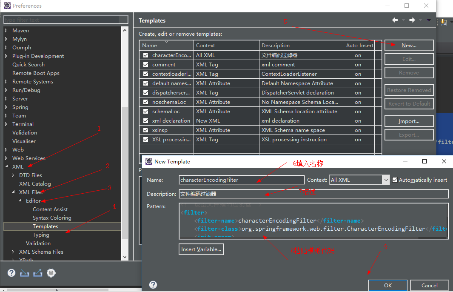Viewport: 453px width, 292px height.
Task: Uncheck the schemaLoc template checkbox
Action: 145,111
